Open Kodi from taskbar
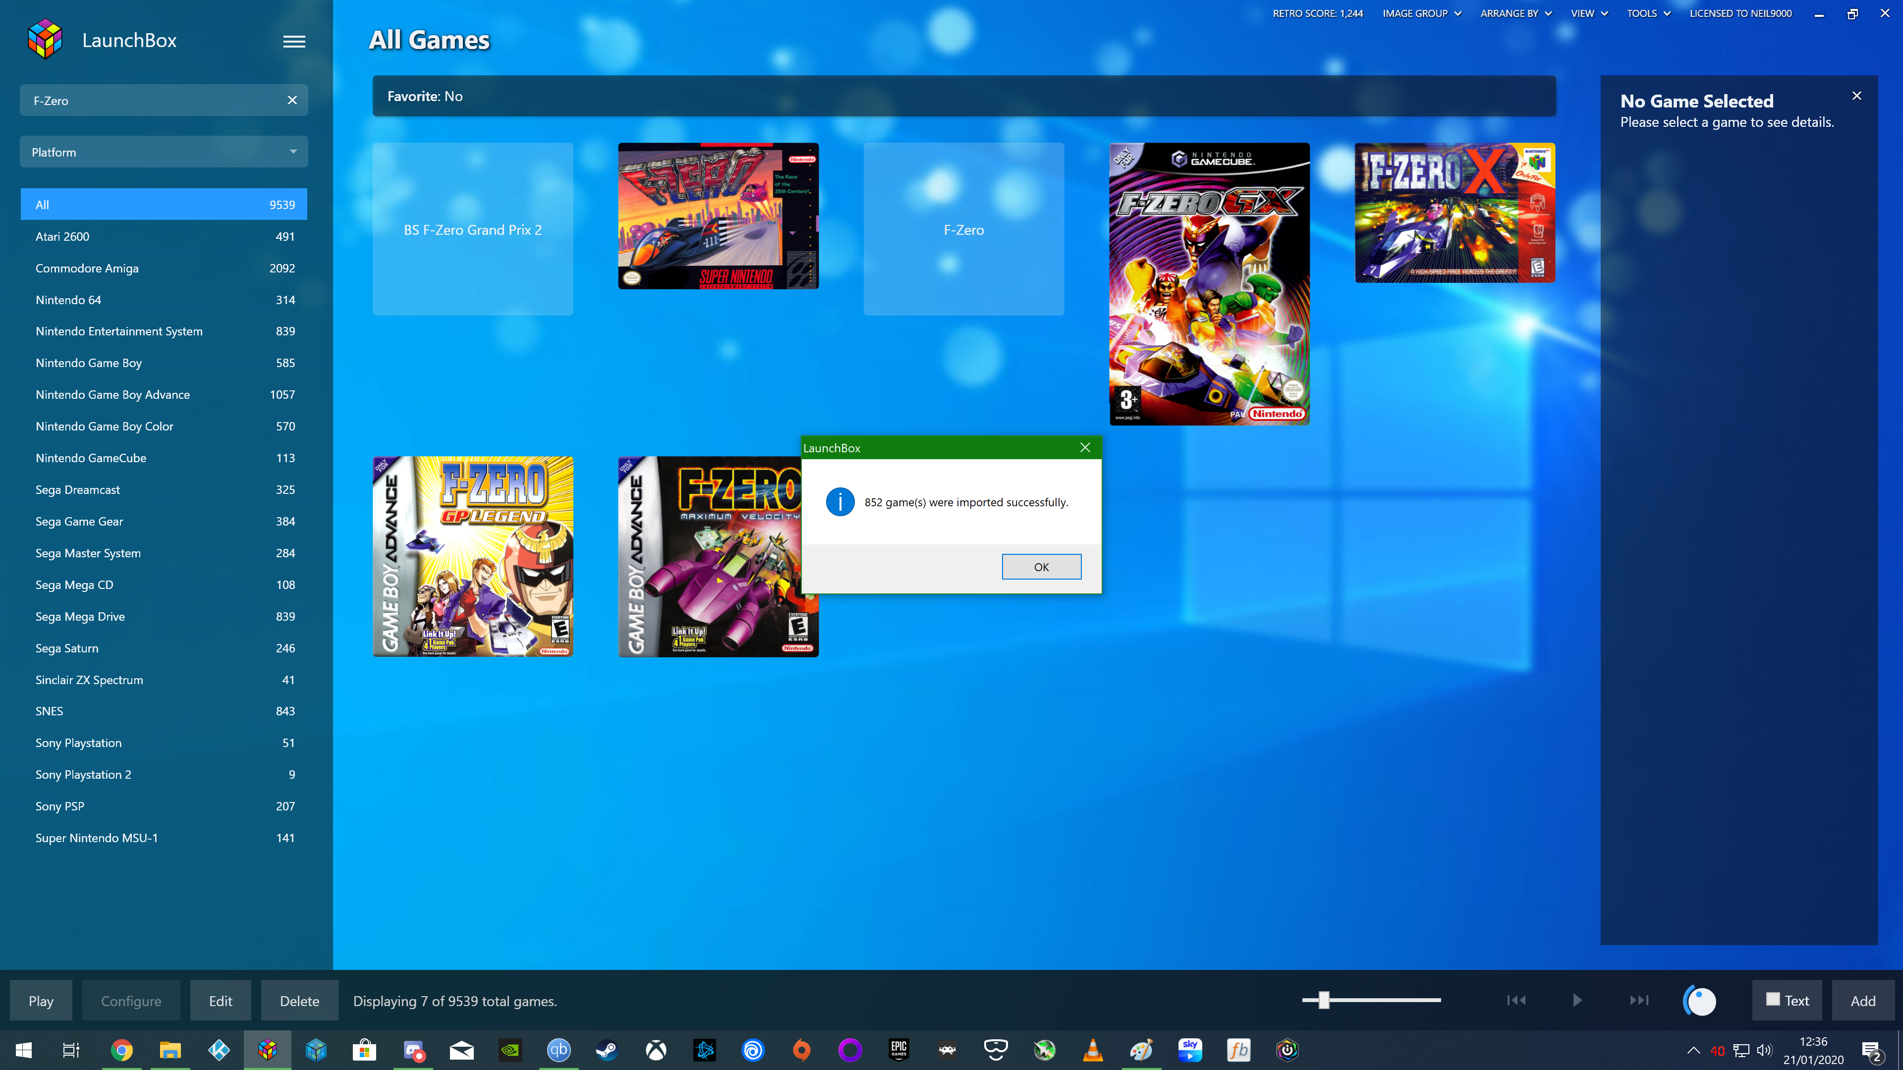The height and width of the screenshot is (1070, 1903). [x=219, y=1049]
